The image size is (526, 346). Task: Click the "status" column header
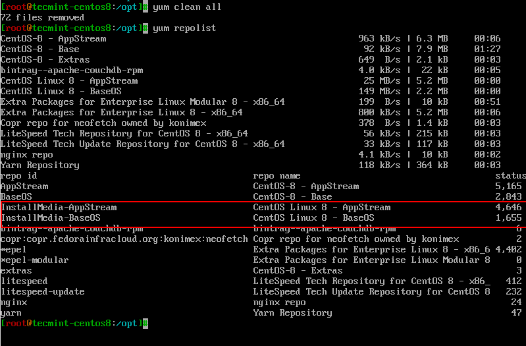[x=511, y=176]
